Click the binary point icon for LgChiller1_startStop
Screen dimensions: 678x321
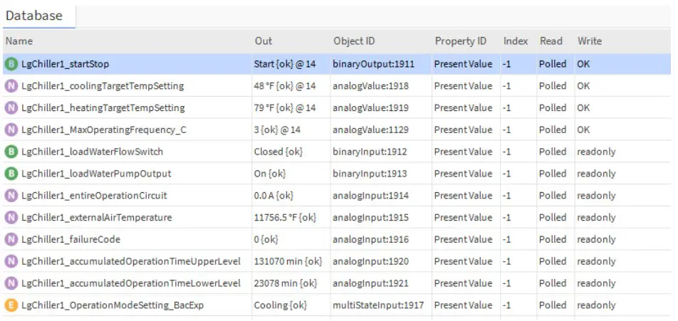[x=11, y=64]
